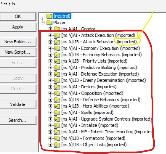This screenshot has width=166, height=154.
Task: Click Predictive Building imported folder icon
Action: (x=57, y=68)
